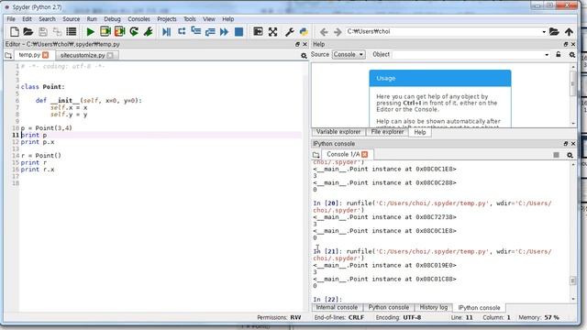
Task: Create a new file with toolbar icon
Action: (x=15, y=32)
